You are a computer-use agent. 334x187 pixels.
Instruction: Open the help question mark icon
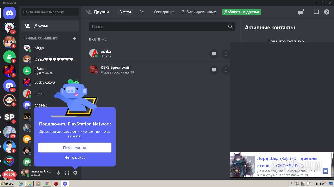pyautogui.click(x=327, y=12)
